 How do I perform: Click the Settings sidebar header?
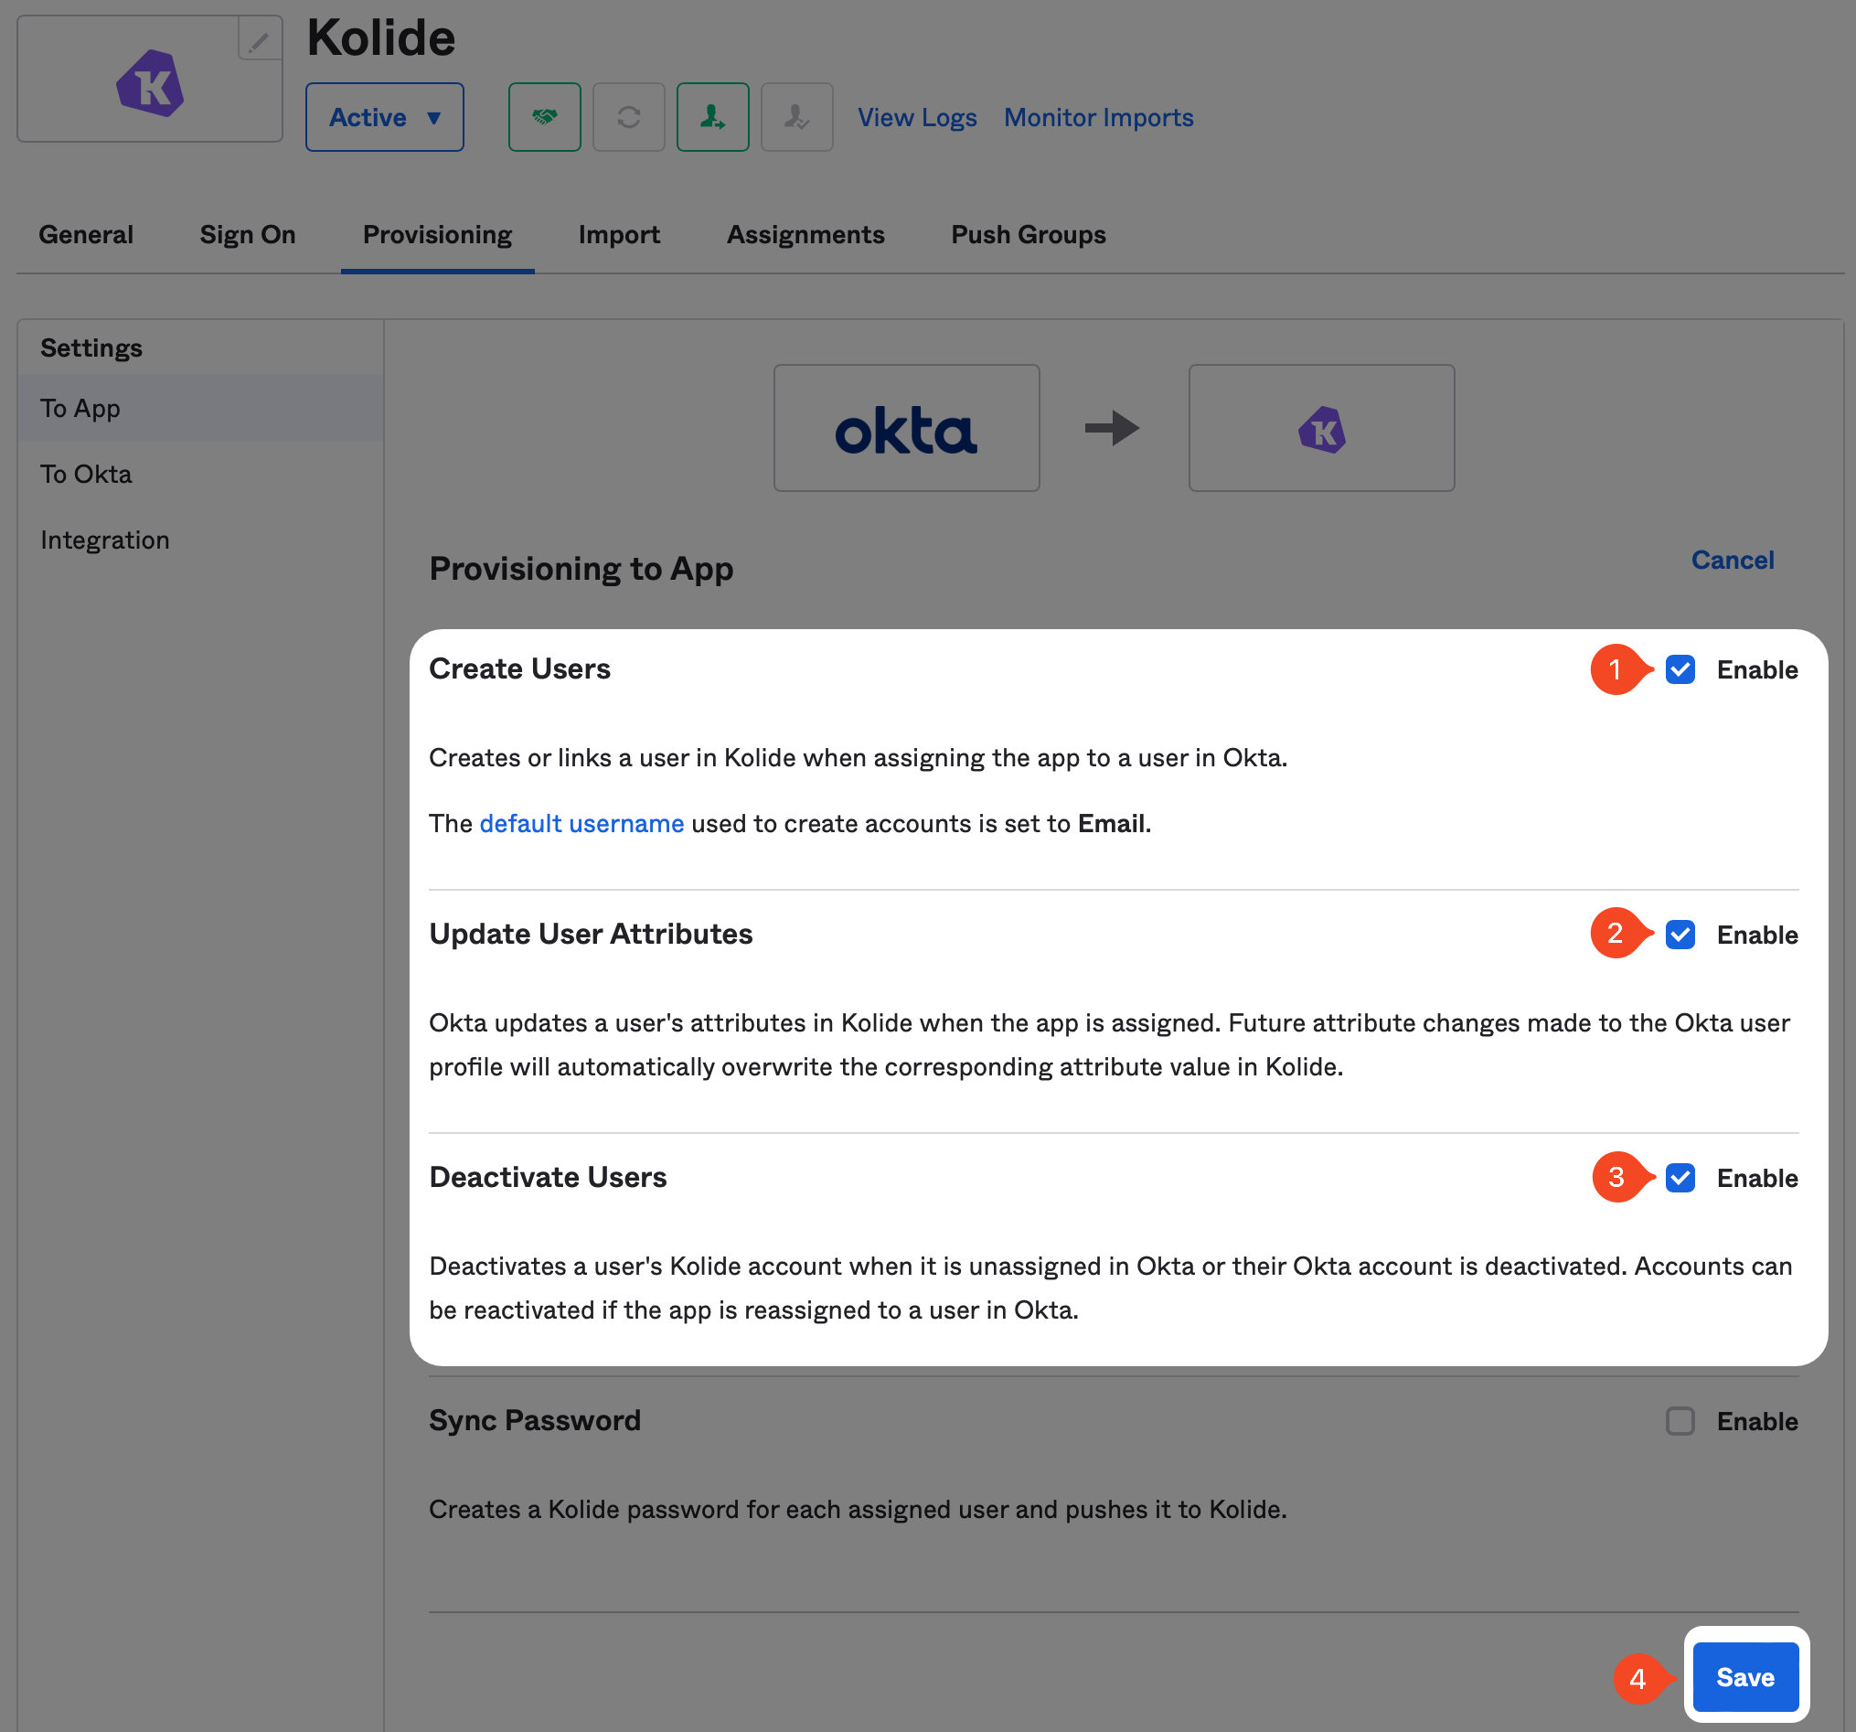(91, 348)
